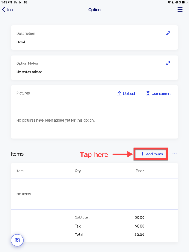Select the Use camera label

click(161, 94)
